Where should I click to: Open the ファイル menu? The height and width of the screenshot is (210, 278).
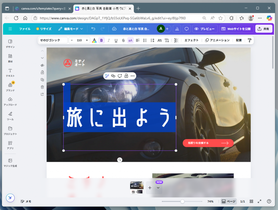pyautogui.click(x=25, y=28)
